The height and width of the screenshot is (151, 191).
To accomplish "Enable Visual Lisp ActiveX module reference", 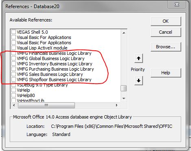I will tap(13, 48).
